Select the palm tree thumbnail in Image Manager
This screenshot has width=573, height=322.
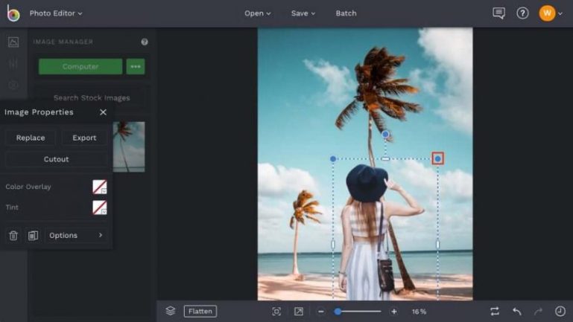tap(129, 147)
